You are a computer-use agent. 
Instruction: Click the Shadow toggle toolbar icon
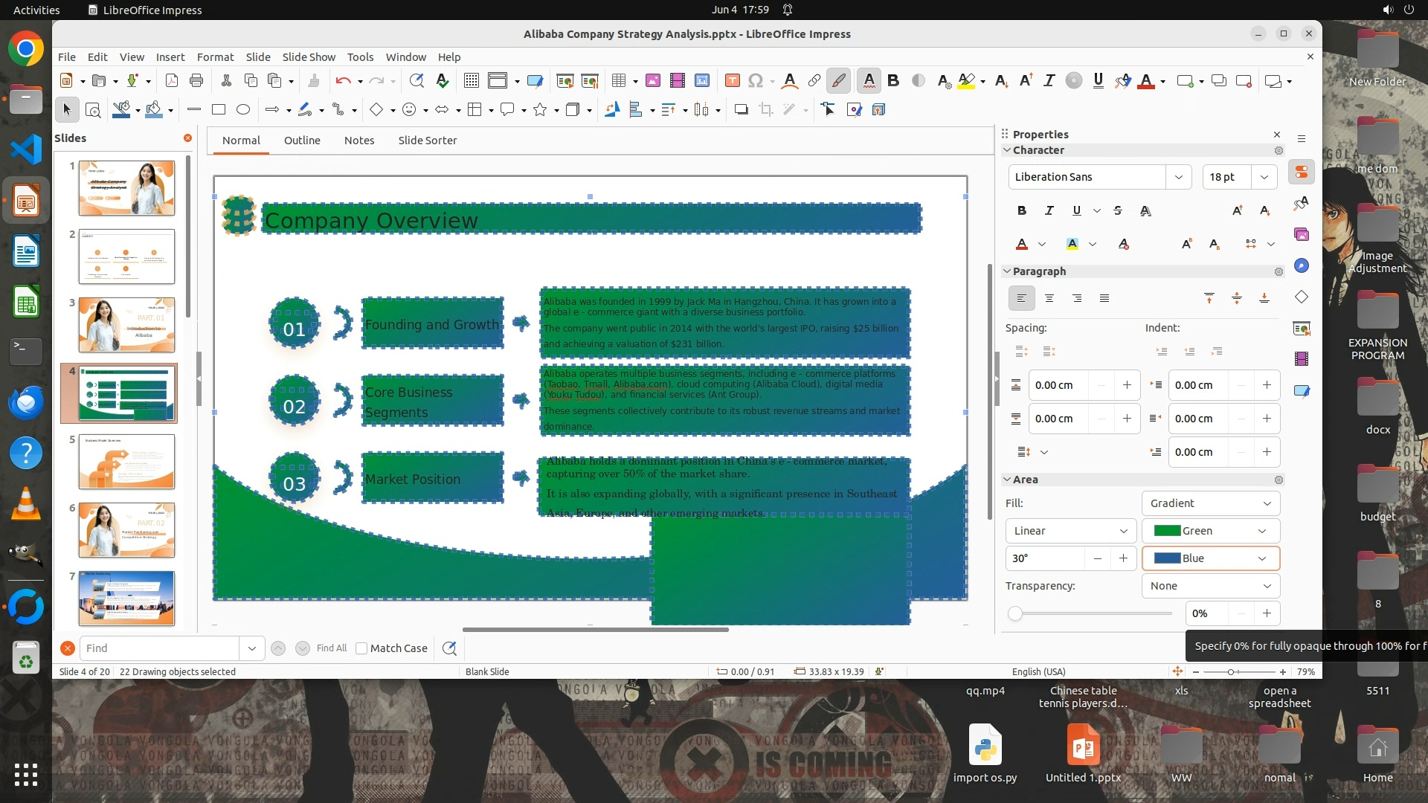[x=741, y=110]
